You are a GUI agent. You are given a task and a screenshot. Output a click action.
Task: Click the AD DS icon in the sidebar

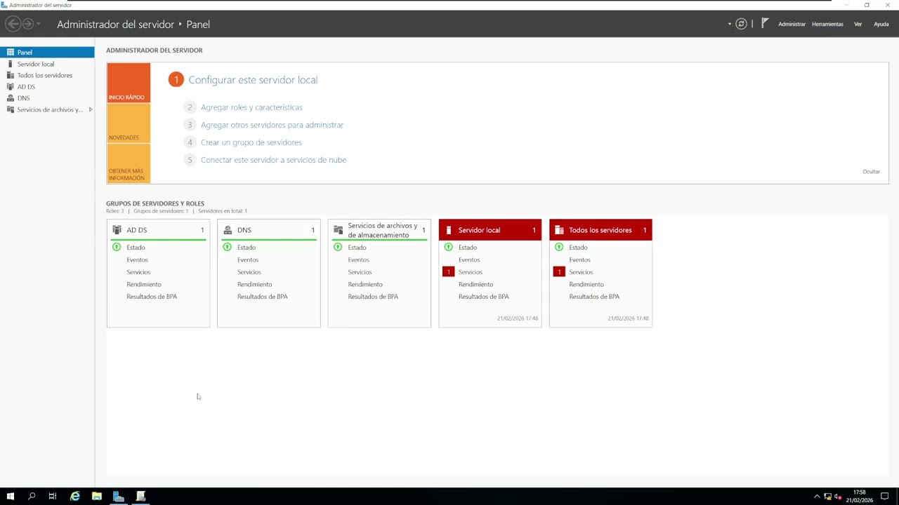click(11, 87)
